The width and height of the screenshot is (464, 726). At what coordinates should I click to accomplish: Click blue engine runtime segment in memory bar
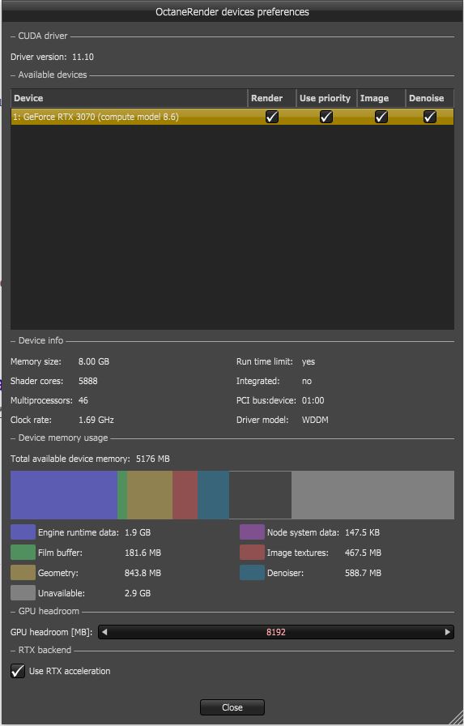[x=64, y=495]
